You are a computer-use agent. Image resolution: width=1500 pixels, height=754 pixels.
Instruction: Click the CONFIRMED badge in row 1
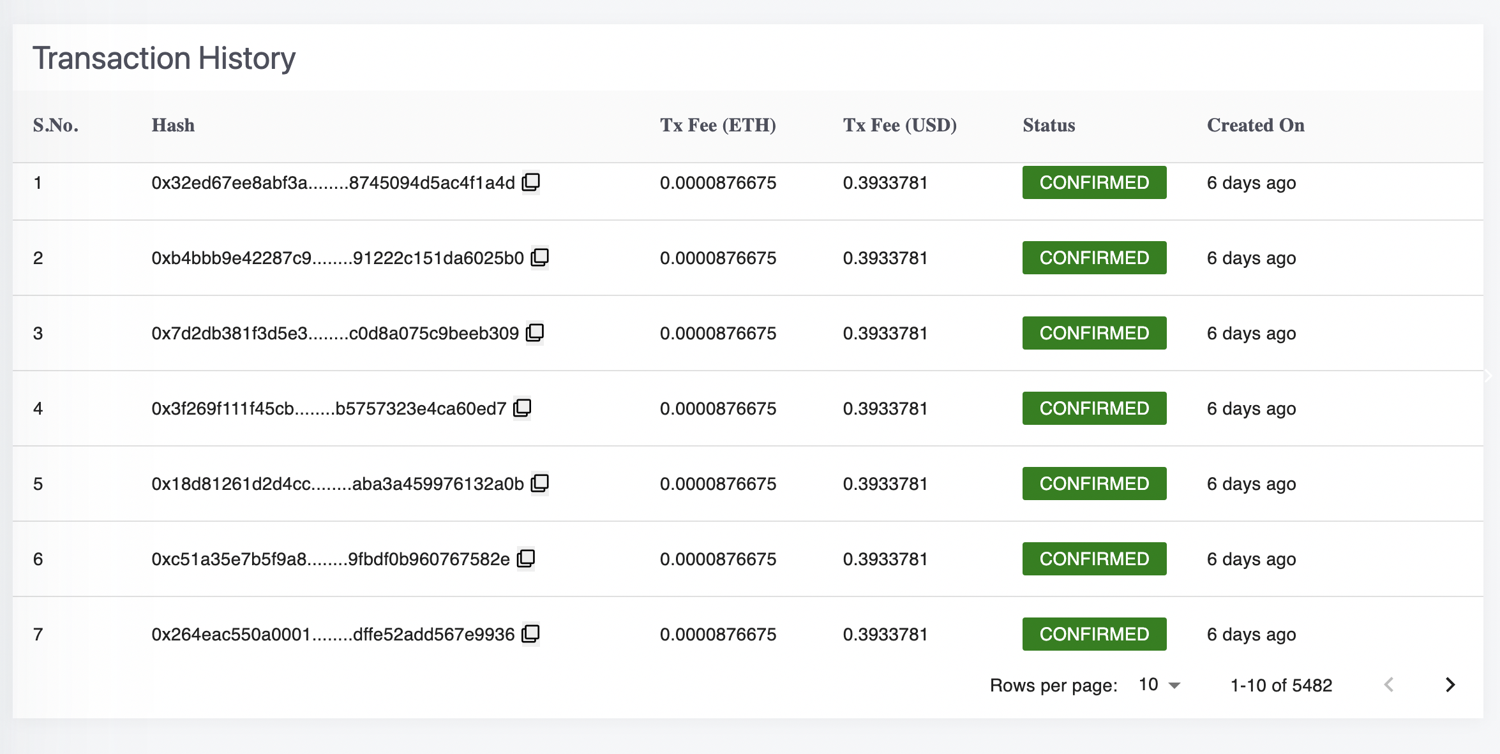point(1094,182)
